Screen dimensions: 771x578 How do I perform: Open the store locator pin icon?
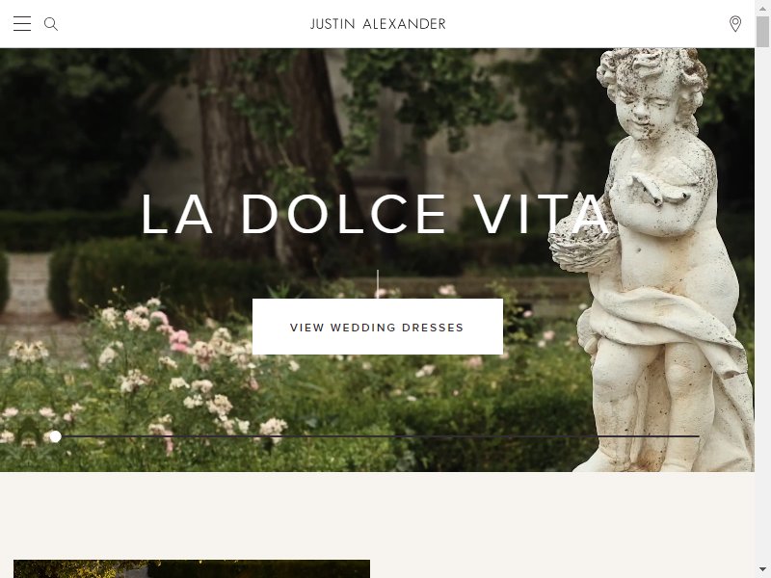coord(735,24)
